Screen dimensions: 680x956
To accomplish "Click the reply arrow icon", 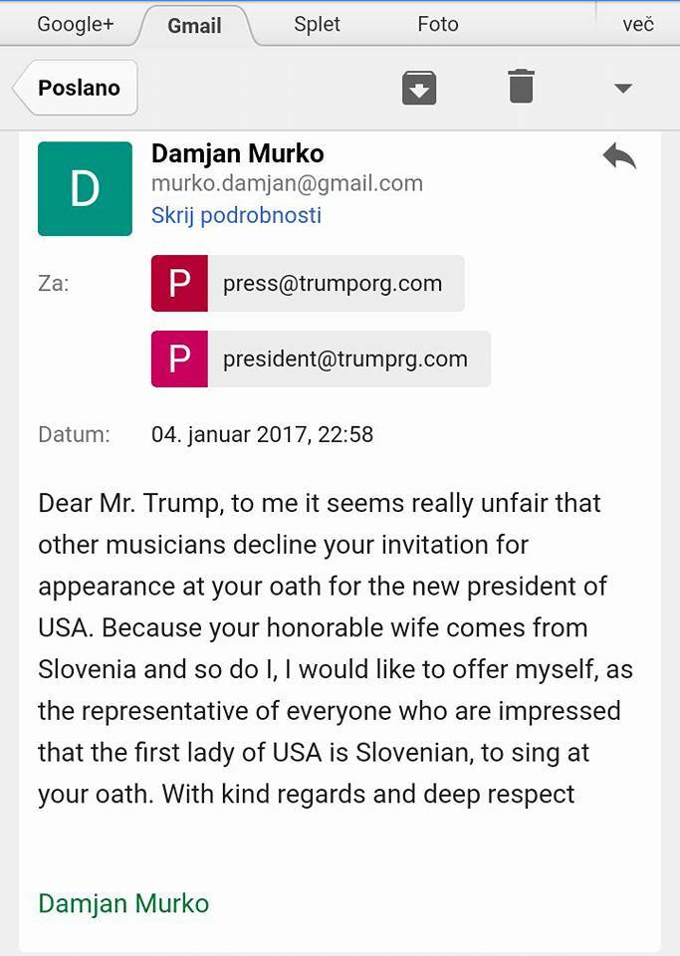I will [619, 156].
